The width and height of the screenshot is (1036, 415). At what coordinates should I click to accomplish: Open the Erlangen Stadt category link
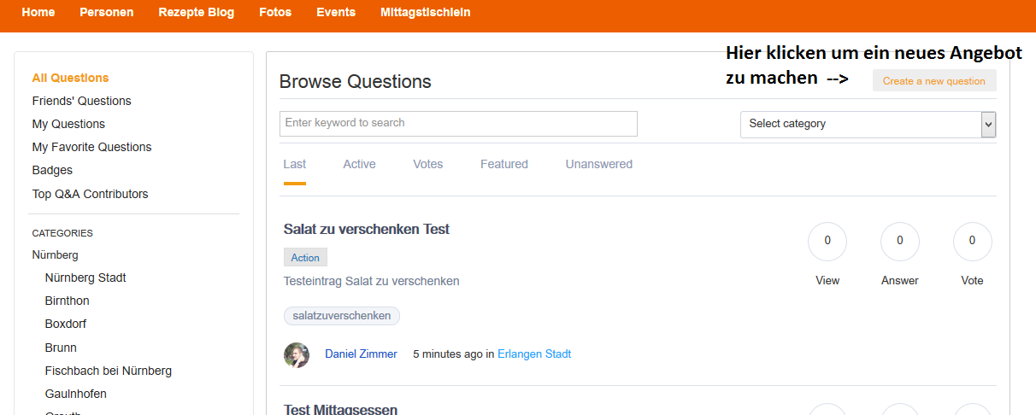[x=534, y=354]
